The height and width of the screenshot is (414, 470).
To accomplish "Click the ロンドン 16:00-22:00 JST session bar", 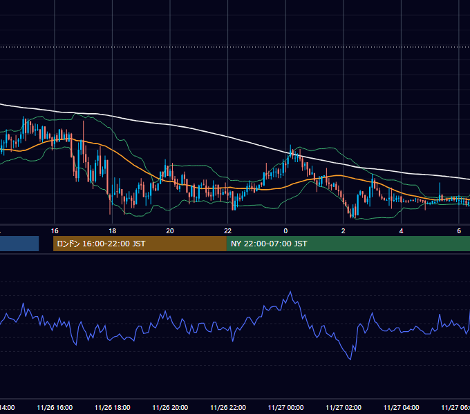I will (140, 244).
